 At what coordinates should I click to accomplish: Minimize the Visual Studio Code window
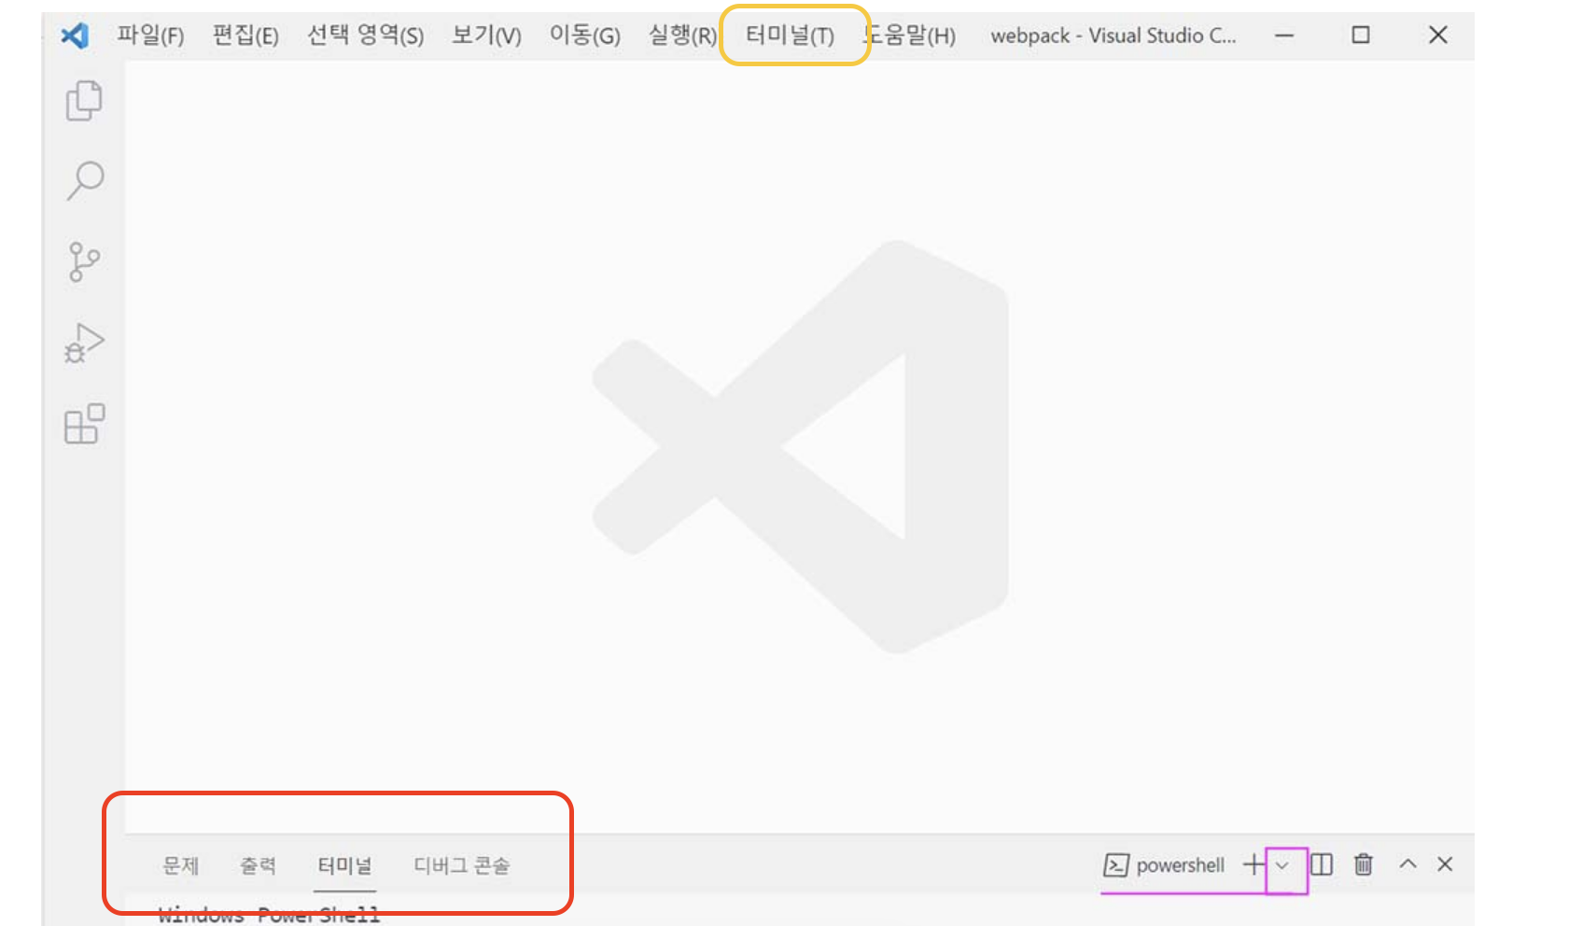[x=1284, y=35]
